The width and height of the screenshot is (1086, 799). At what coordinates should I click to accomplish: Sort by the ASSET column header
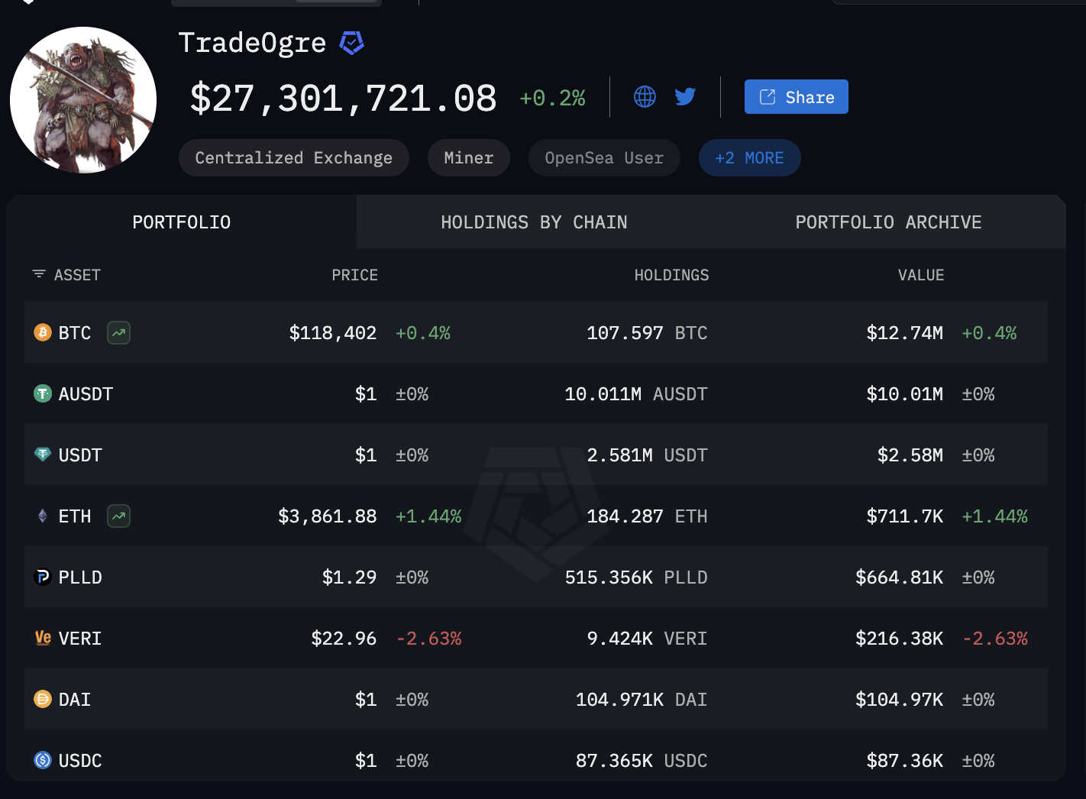(77, 275)
